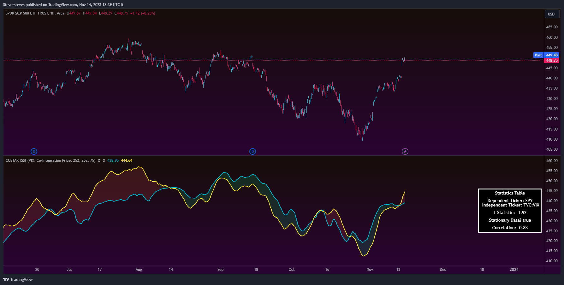This screenshot has height=285, width=564.
Task: Click the Sep label on time axis
Action: [220, 270]
